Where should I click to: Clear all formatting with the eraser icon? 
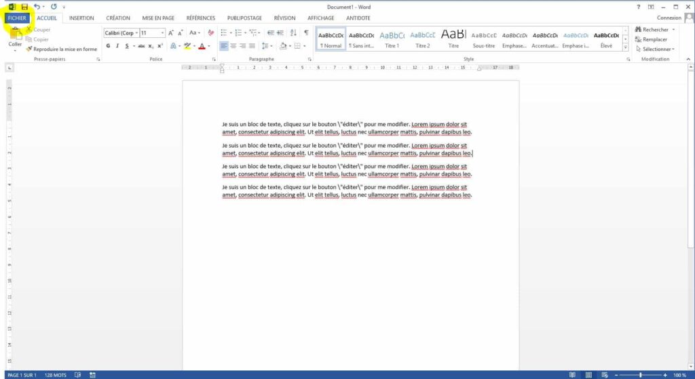(x=210, y=33)
